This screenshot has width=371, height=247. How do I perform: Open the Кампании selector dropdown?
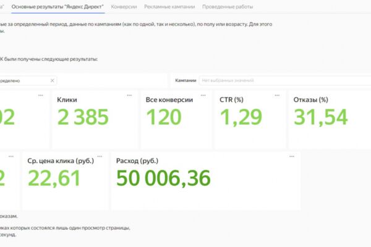tap(285, 81)
